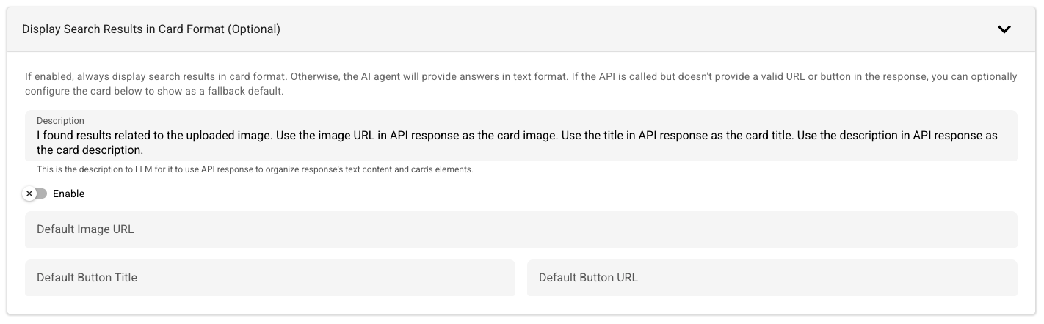Viewport: 1044px width, 324px height.
Task: Toggle the Enable switch
Action: [x=35, y=194]
